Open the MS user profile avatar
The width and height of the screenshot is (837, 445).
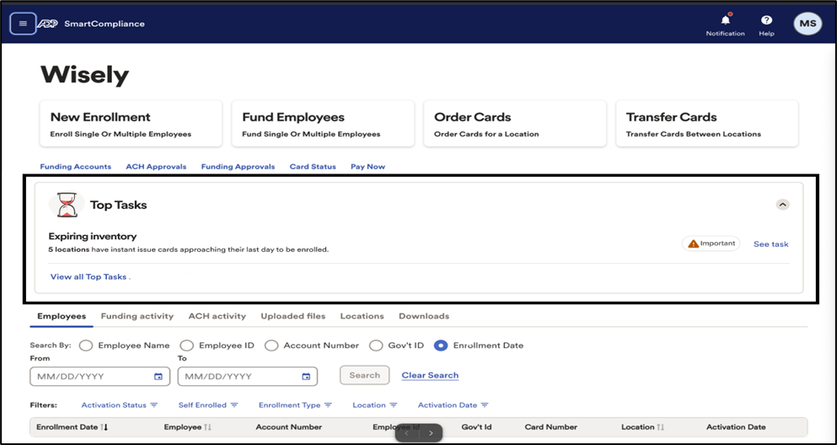point(807,24)
